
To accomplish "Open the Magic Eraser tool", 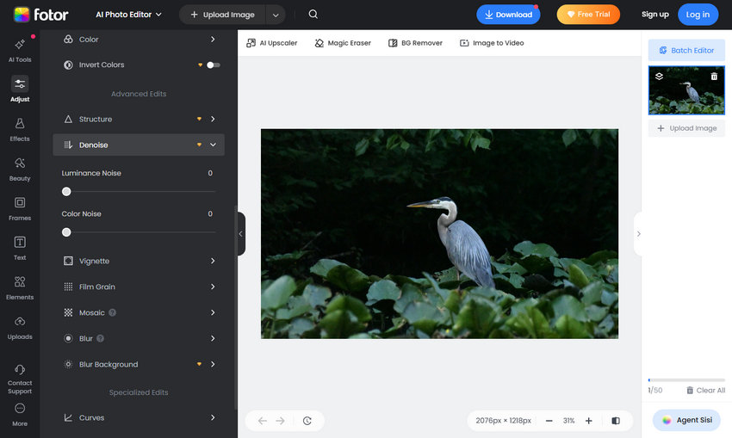I will [x=343, y=43].
